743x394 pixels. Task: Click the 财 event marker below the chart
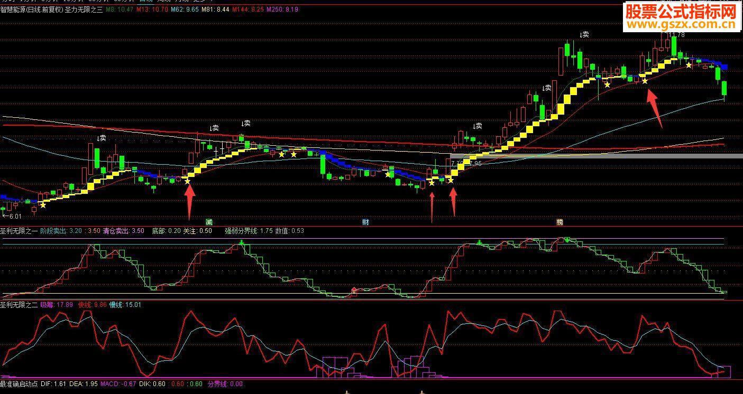click(365, 222)
